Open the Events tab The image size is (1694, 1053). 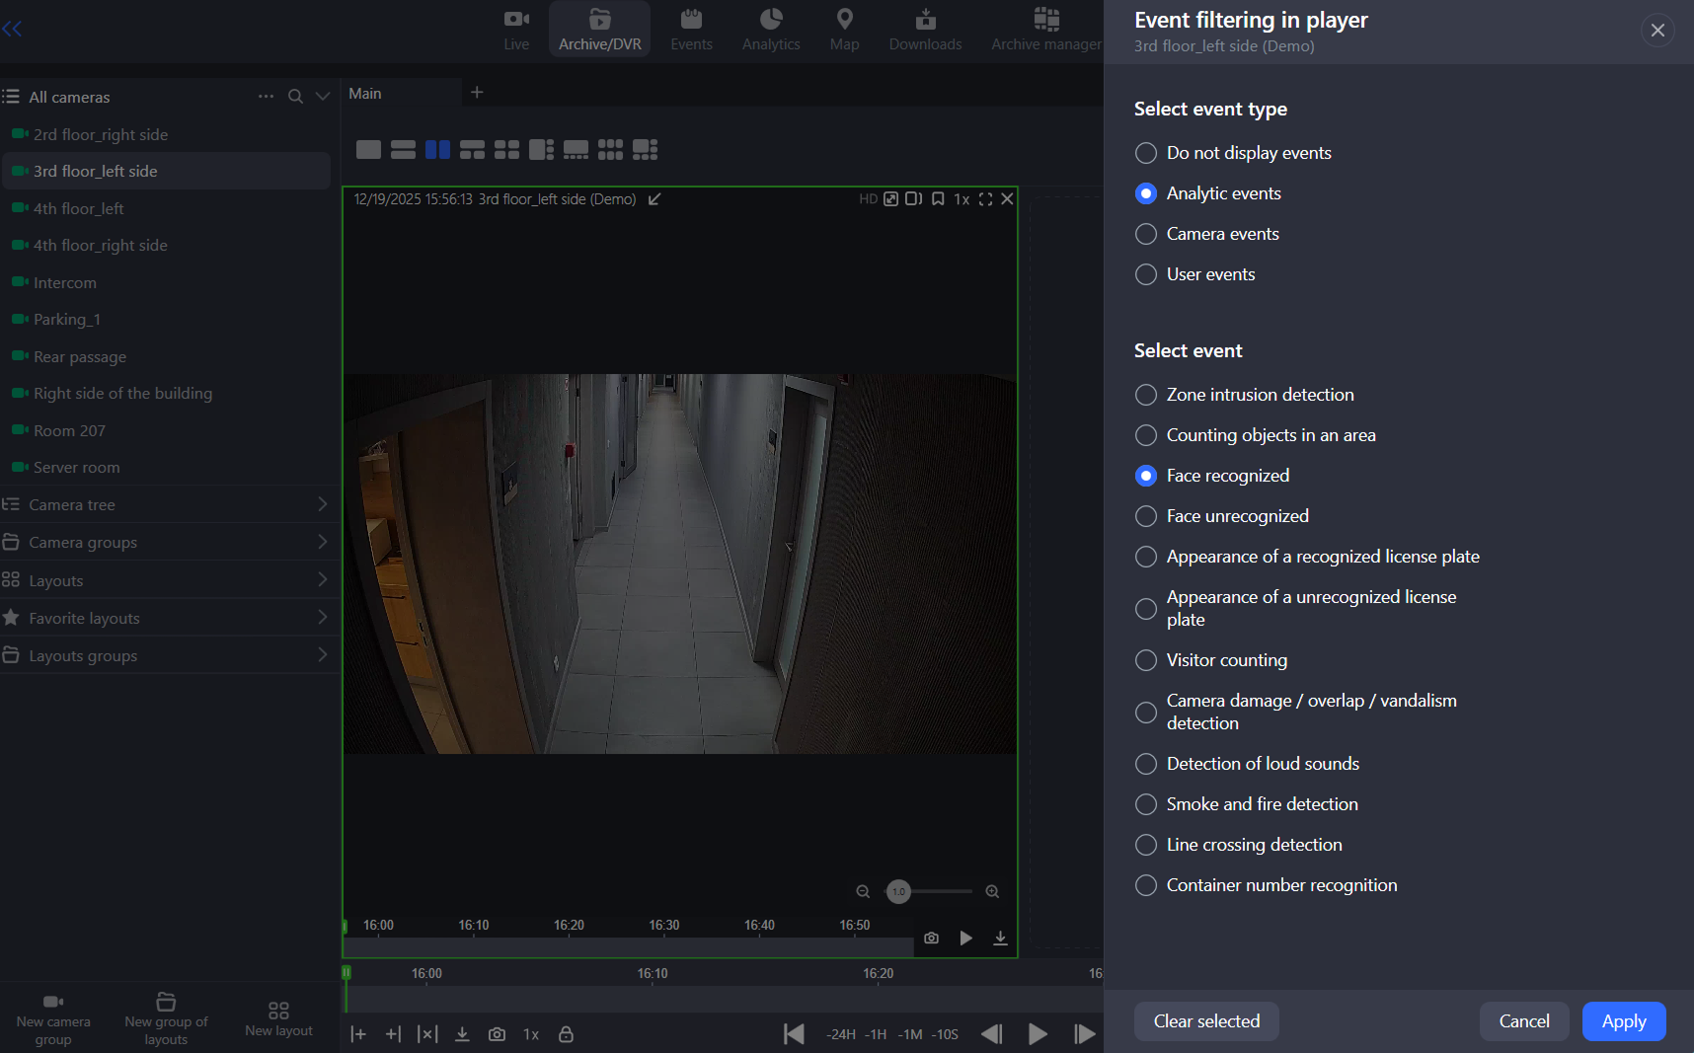pyautogui.click(x=691, y=30)
